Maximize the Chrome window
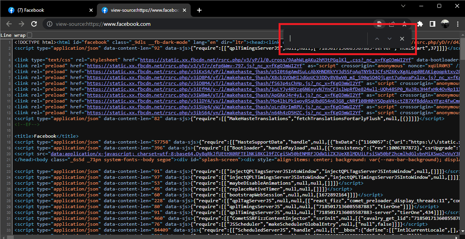 click(440, 5)
